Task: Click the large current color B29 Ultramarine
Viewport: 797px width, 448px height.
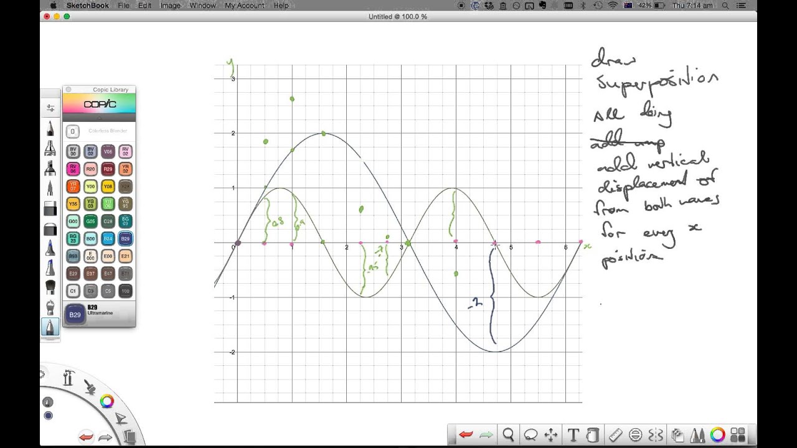Action: 75,314
